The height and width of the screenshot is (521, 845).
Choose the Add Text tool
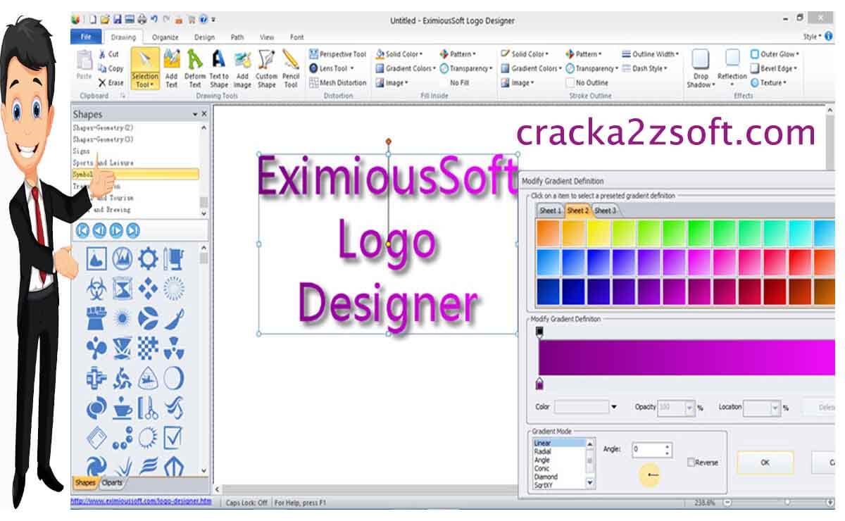pyautogui.click(x=171, y=69)
